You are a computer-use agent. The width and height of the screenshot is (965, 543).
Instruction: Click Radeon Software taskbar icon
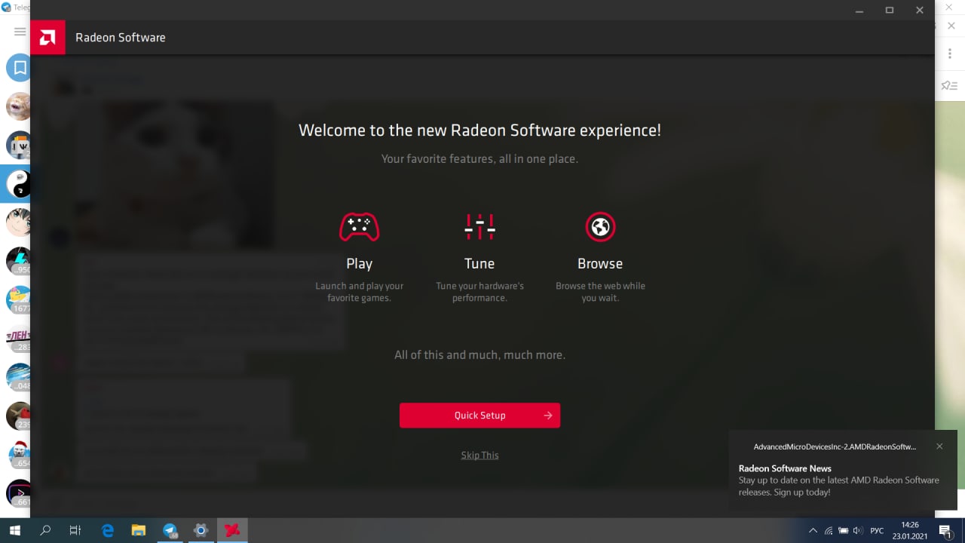[232, 530]
